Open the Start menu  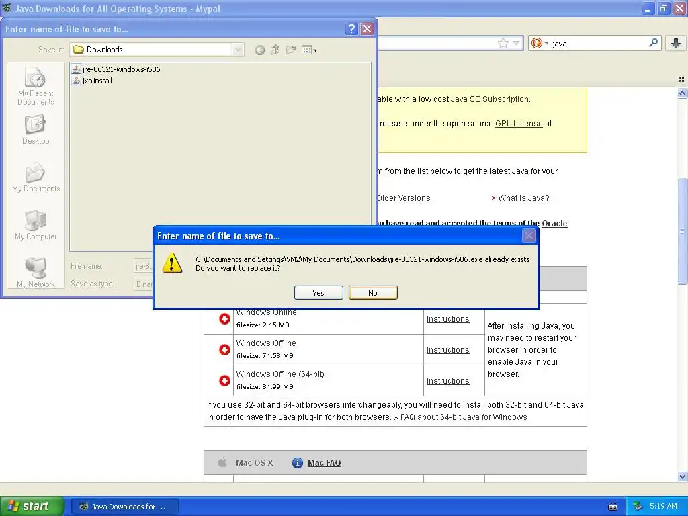point(32,506)
